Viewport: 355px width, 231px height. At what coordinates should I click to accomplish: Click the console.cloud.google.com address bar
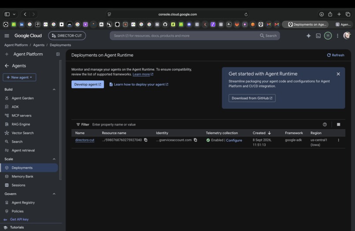tap(177, 14)
